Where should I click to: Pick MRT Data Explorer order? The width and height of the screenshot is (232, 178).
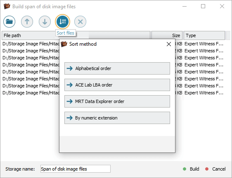117,101
